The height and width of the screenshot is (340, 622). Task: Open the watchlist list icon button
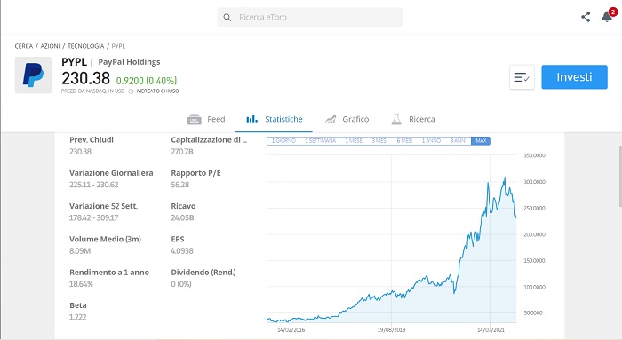coord(522,77)
